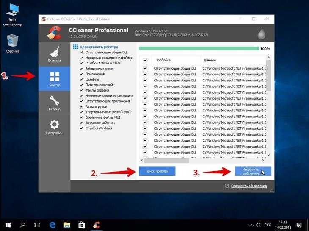Open File Explorer from taskbar
This screenshot has width=309, height=231.
67,225
